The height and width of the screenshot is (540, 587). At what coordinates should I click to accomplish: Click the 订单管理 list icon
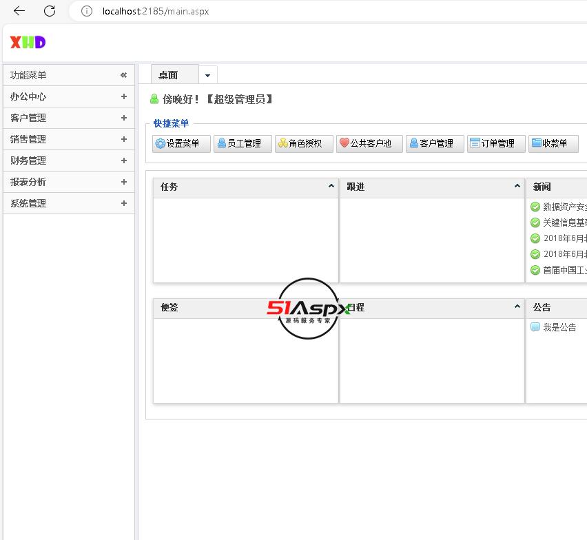coord(475,143)
